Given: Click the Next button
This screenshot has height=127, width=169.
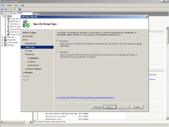Looking at the screenshot, I should [x=110, y=107].
